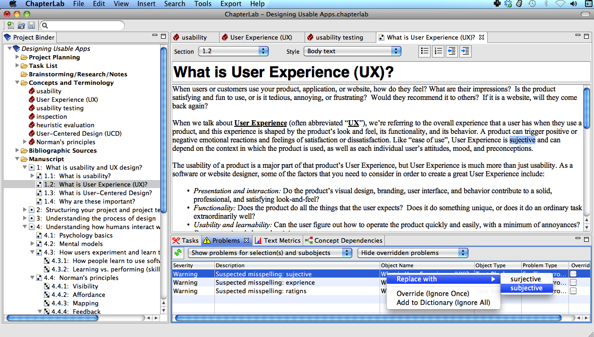Viewport: 594px width, 337px height.
Task: Close the Problems tab with its X icon
Action: coord(246,240)
